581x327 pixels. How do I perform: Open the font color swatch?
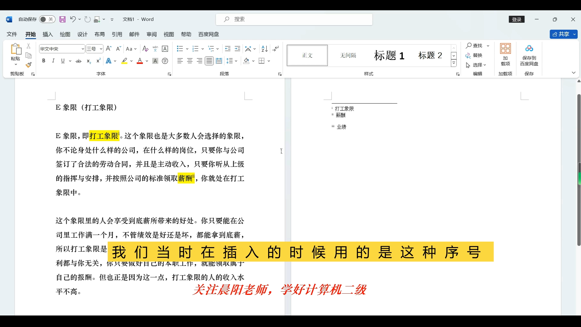pos(140,61)
